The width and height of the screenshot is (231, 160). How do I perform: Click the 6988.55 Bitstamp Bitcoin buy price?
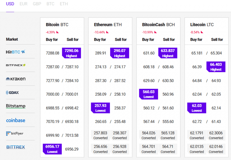click(53, 108)
